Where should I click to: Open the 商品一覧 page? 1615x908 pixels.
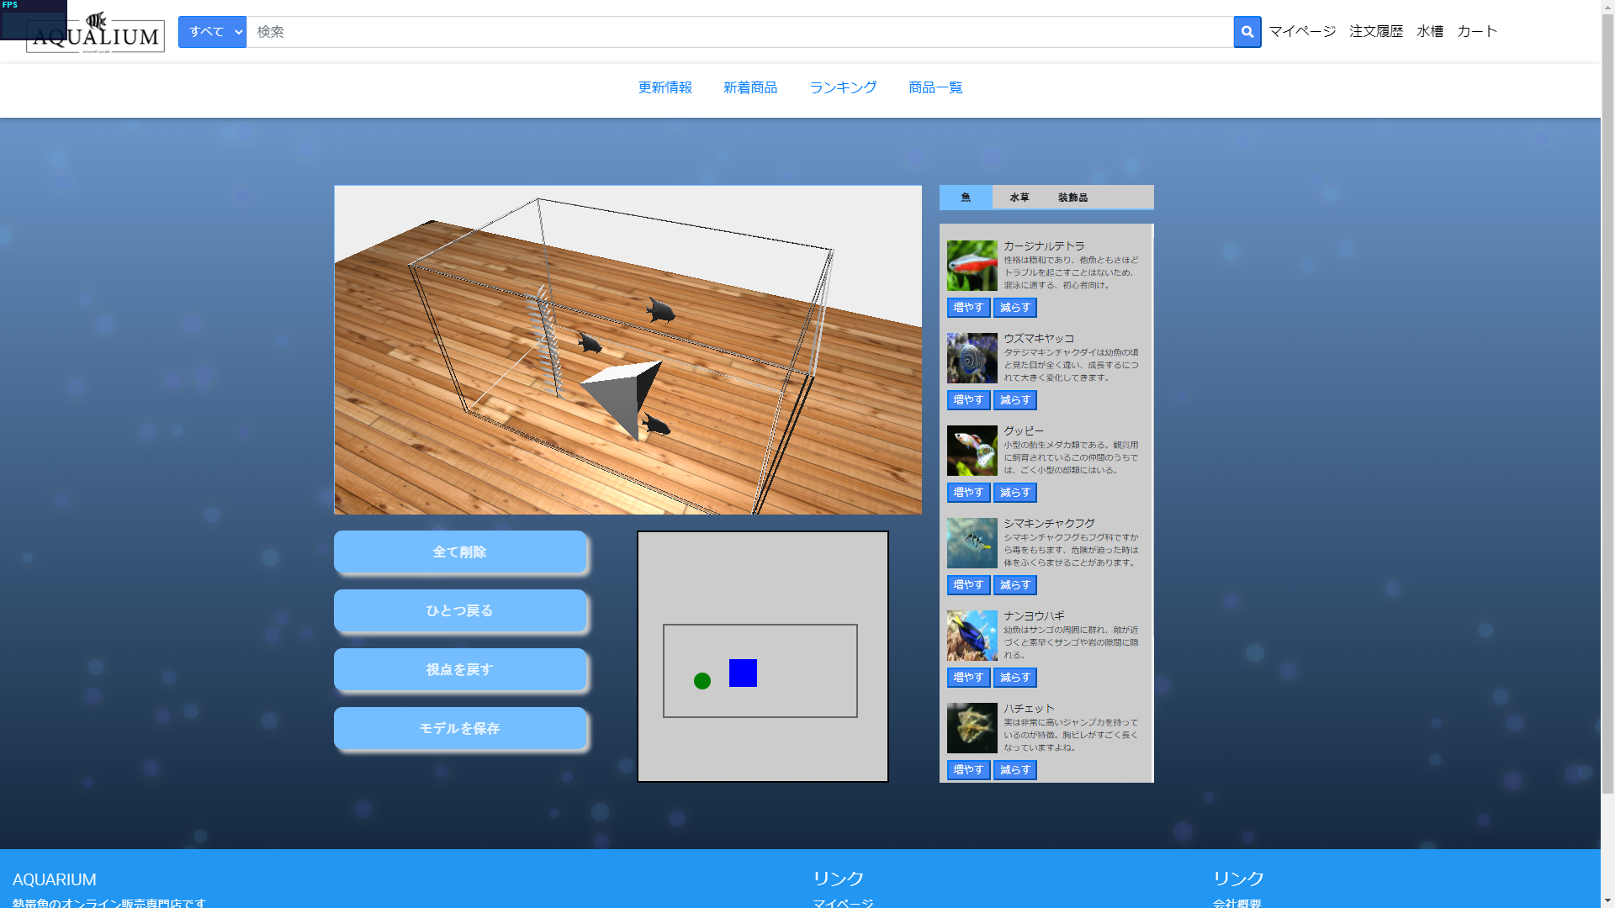934,87
